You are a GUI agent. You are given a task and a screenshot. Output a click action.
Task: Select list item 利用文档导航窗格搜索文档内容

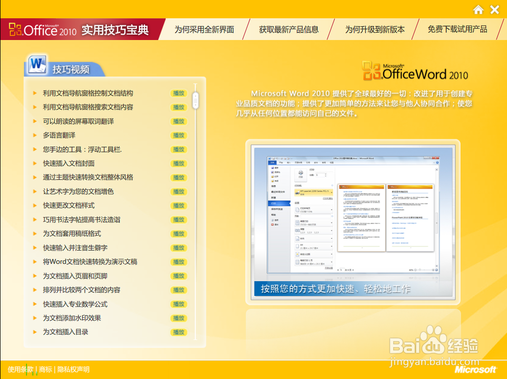pos(88,107)
